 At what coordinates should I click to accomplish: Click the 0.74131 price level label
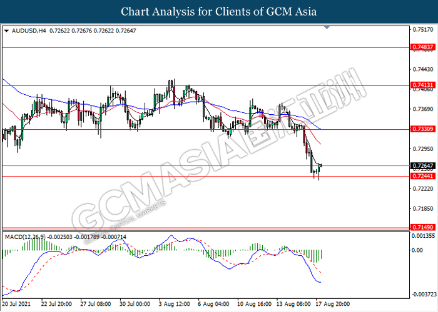point(423,85)
